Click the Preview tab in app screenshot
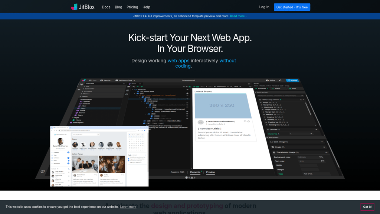Image resolution: width=380 pixels, height=214 pixels. pyautogui.click(x=210, y=172)
